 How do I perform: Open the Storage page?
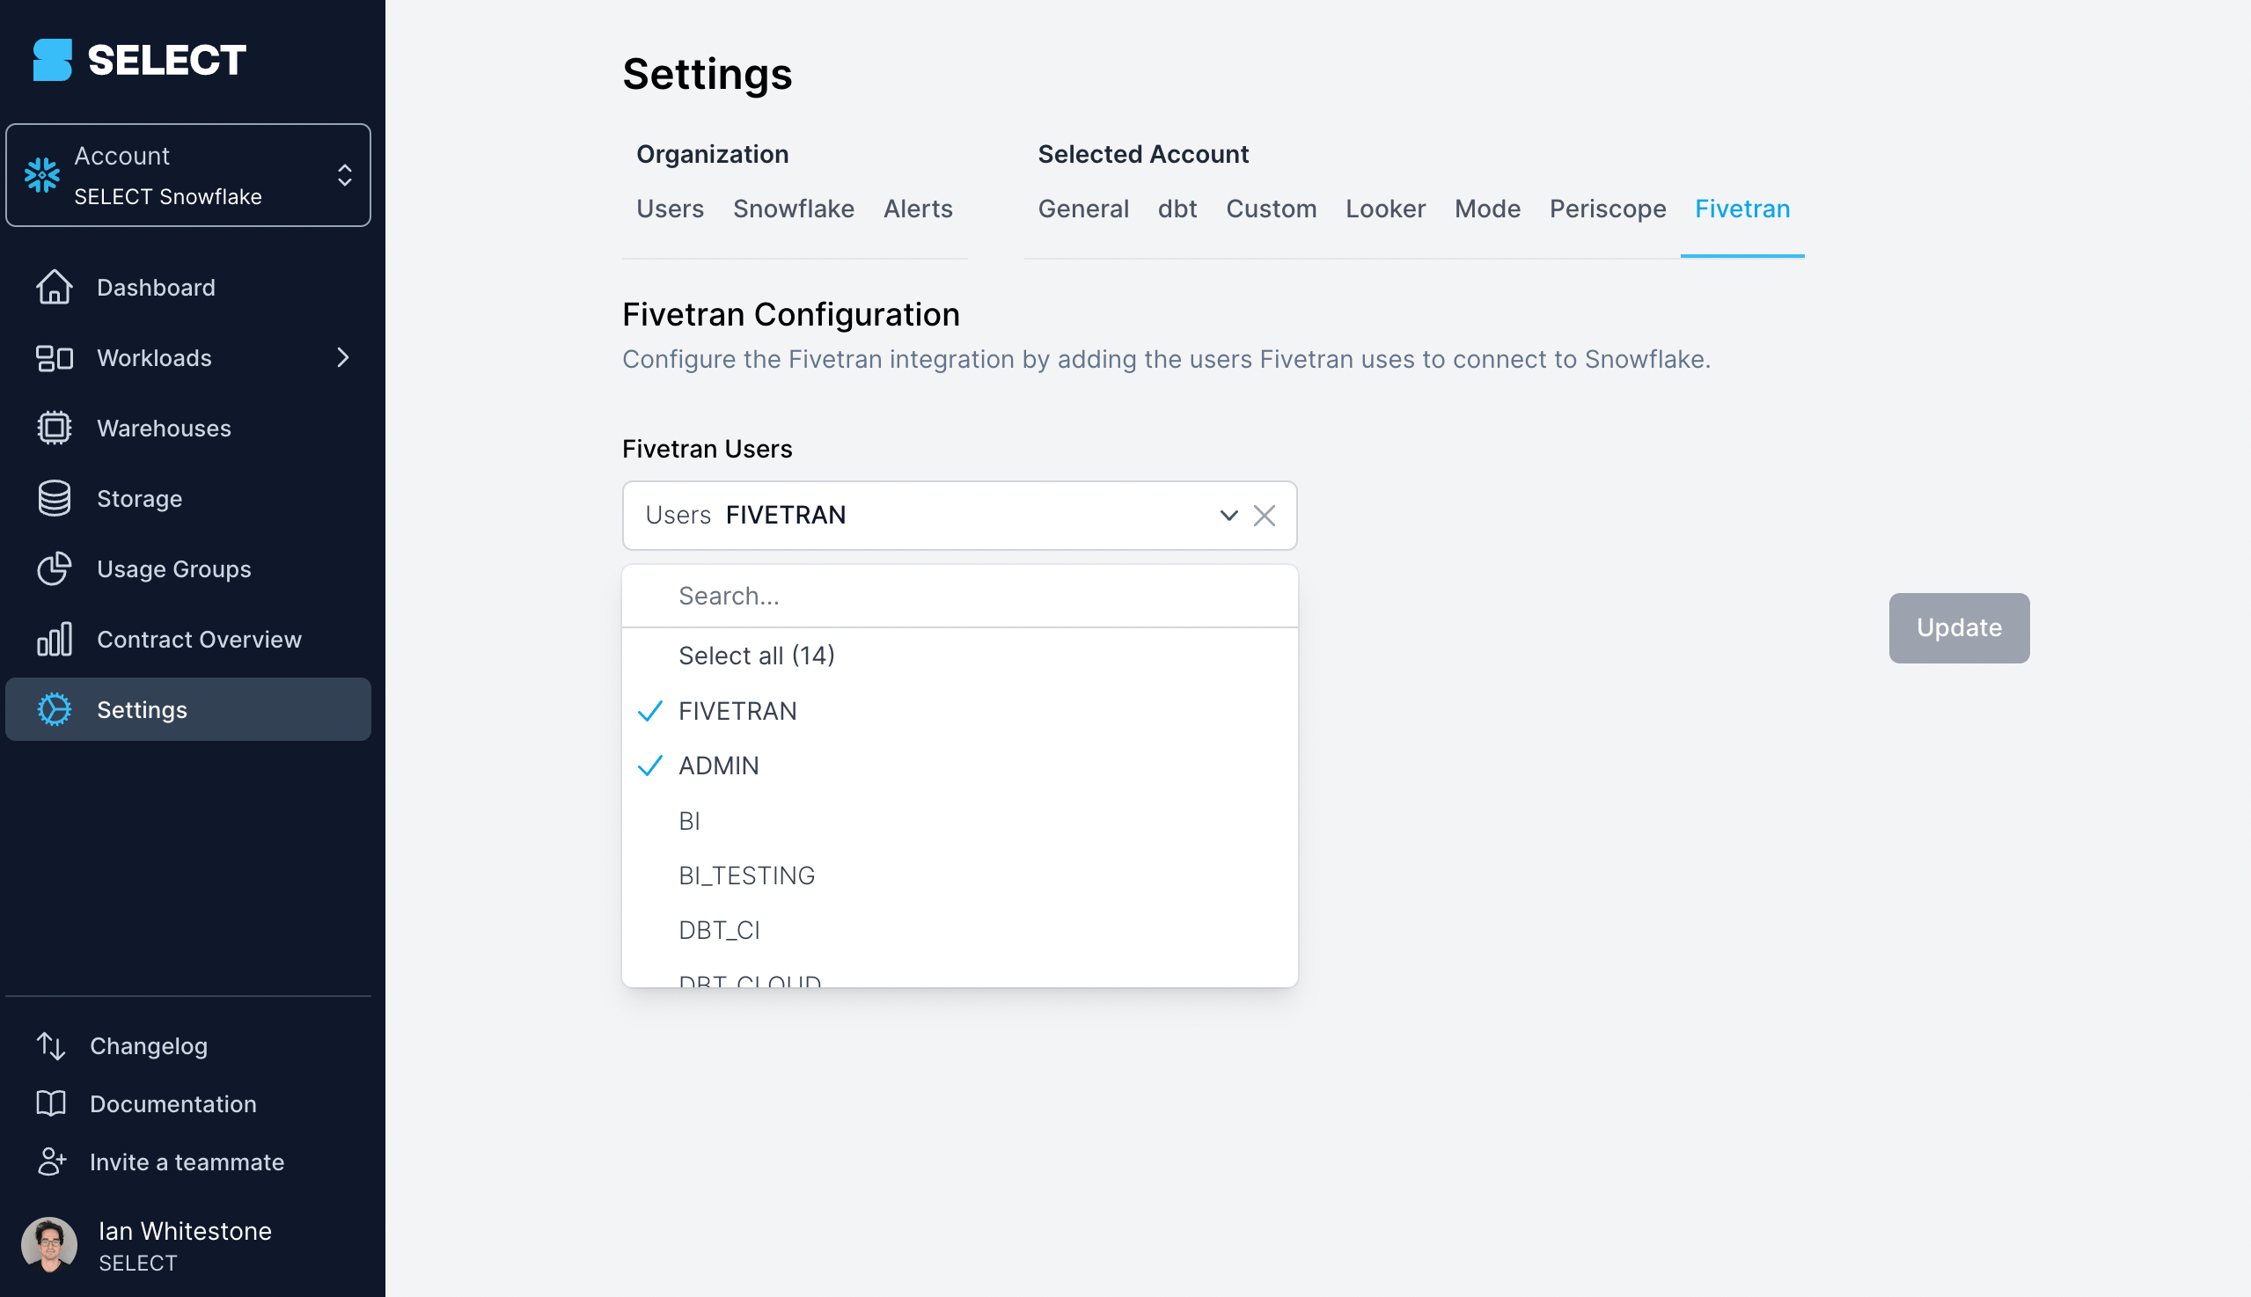[140, 498]
